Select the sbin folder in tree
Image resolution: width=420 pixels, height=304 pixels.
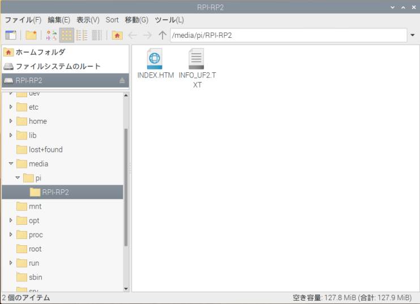pyautogui.click(x=29, y=277)
